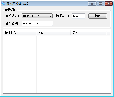
Task: Click the 匹配密钥 key field with www.yaofans.org
Action: 37,23
